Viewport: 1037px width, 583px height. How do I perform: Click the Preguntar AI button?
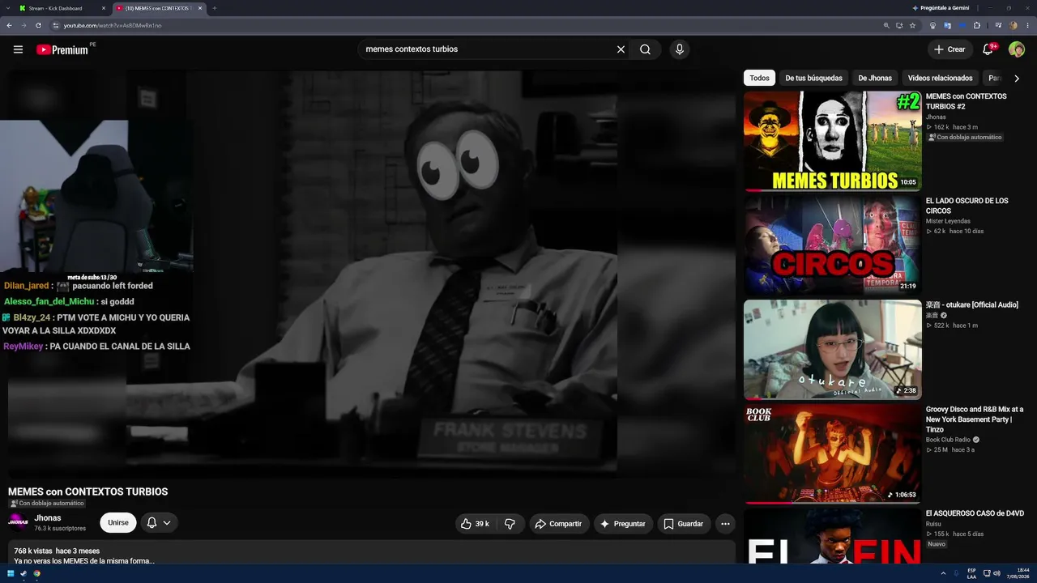coord(623,524)
